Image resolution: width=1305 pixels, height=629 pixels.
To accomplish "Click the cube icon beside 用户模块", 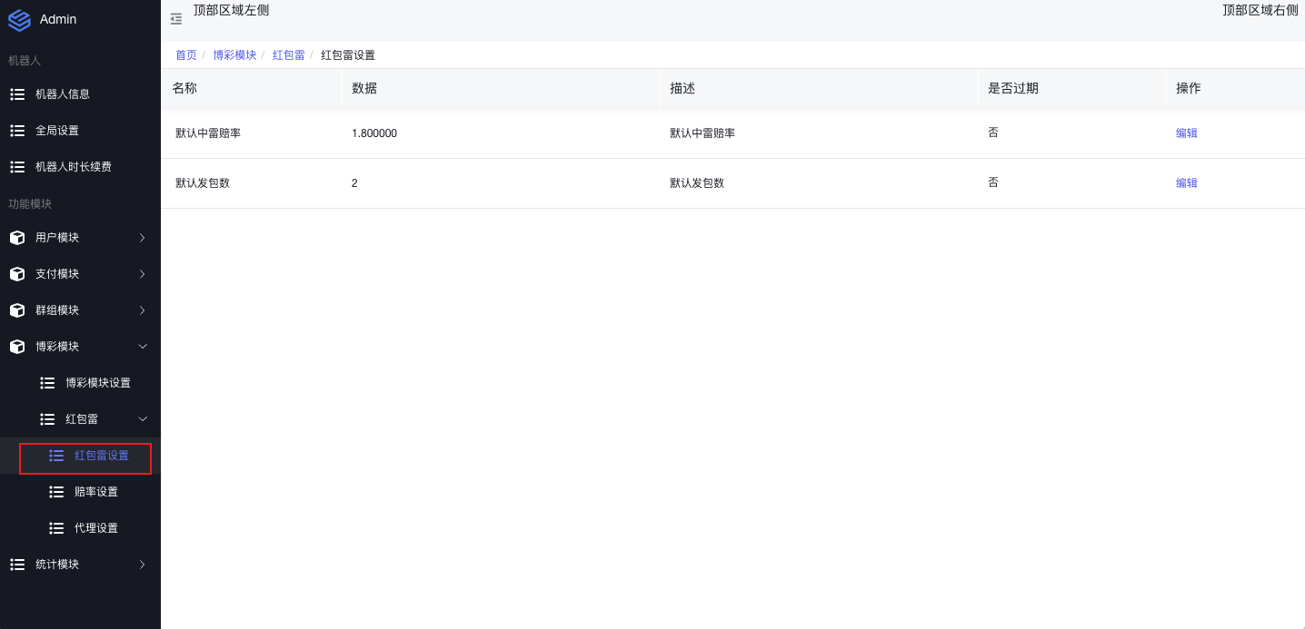I will coord(17,238).
